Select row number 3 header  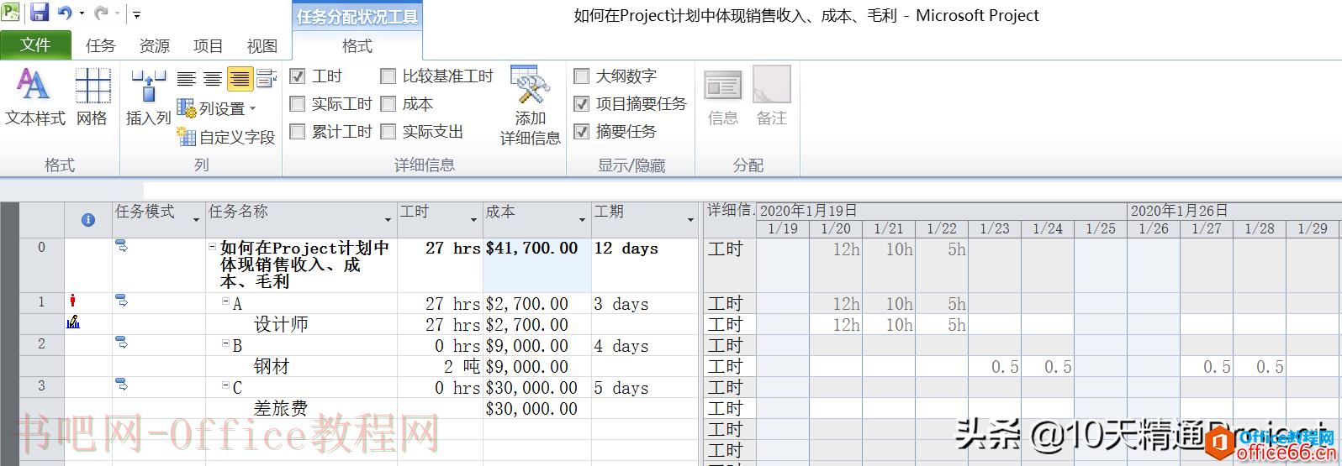pyautogui.click(x=41, y=387)
